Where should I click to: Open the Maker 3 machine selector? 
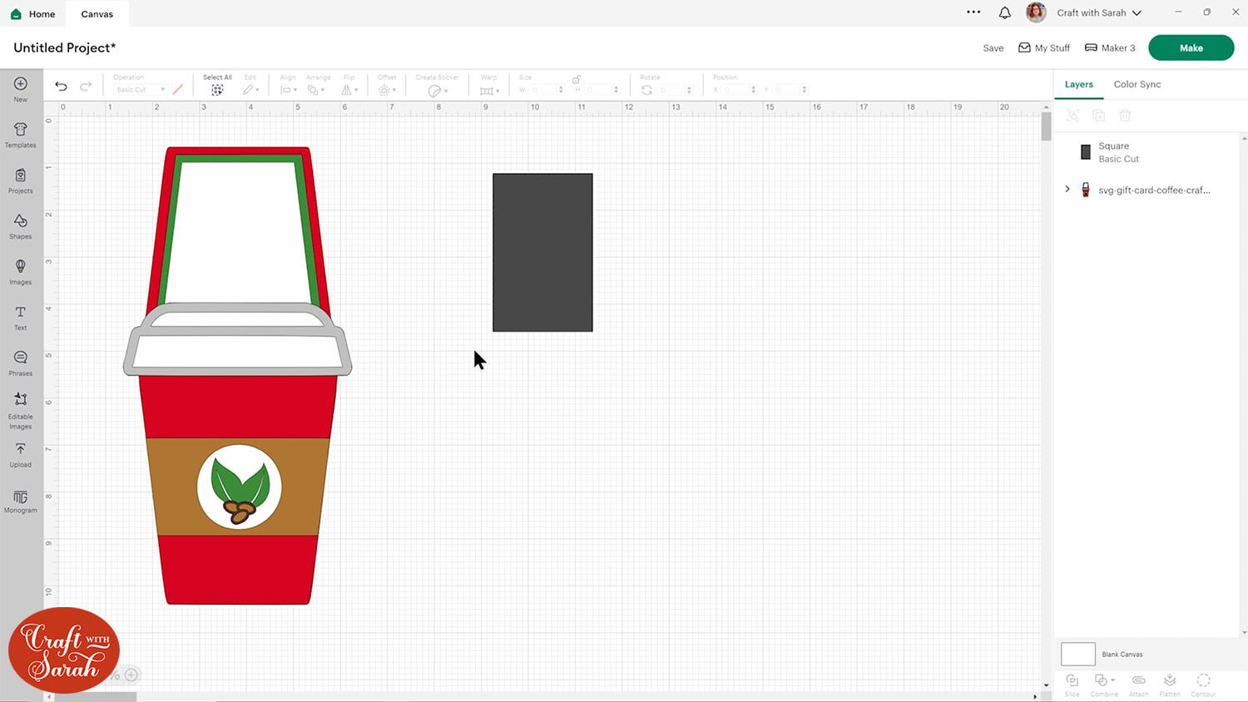[x=1110, y=48]
